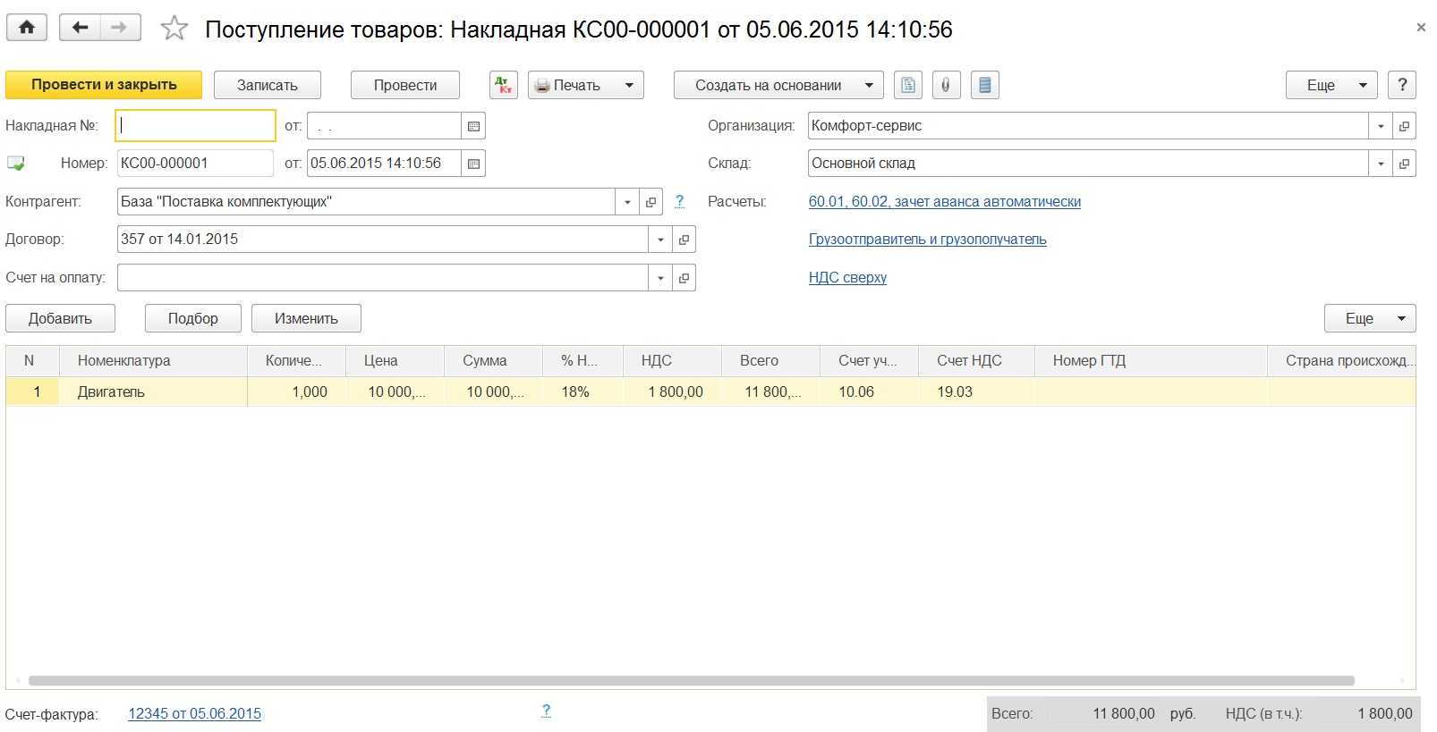Show Дт/Кт accounting entries icon
Viewport: 1437px width, 732px height.
coord(504,85)
